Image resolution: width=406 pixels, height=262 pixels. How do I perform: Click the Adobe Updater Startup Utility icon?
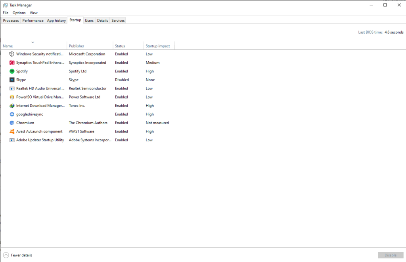12,140
